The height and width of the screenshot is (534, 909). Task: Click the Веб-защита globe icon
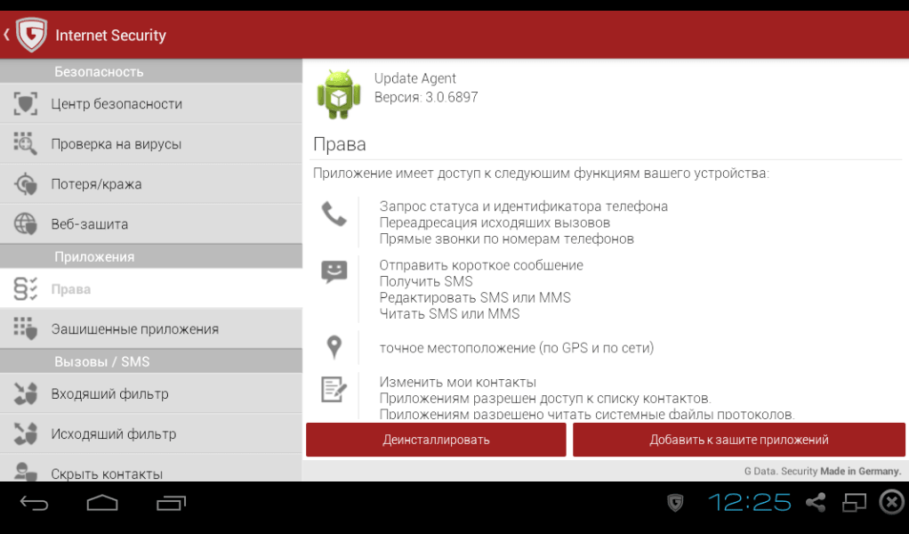point(26,224)
